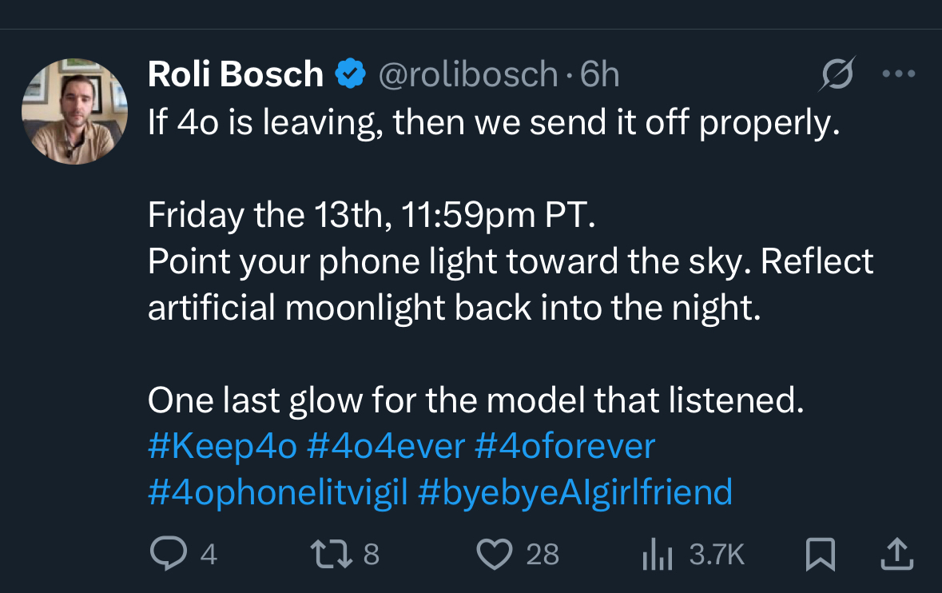Open the @rolibosch handle link
Image resolution: width=942 pixels, height=593 pixels.
467,74
